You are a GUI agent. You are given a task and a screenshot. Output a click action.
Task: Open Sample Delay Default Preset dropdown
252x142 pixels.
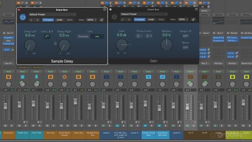[x=52, y=15]
